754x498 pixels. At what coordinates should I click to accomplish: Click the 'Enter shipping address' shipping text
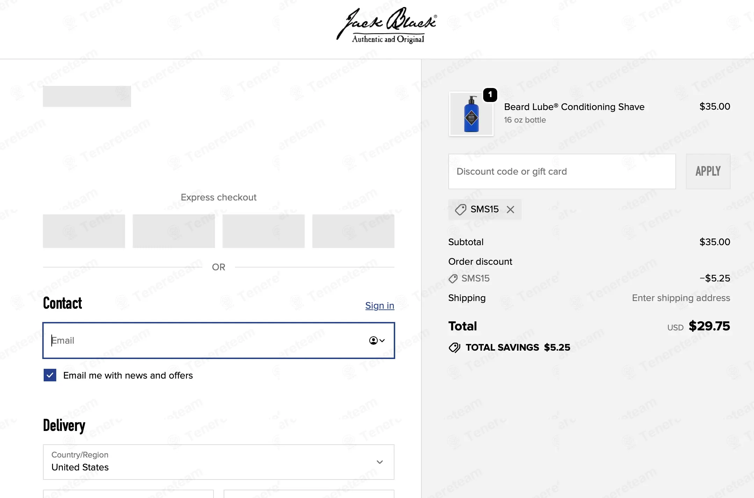point(681,298)
